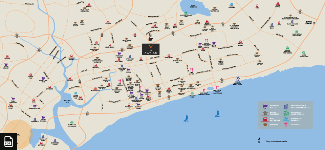Select the Kallang MRT station icon
The image size is (325, 150).
[x=70, y=78]
